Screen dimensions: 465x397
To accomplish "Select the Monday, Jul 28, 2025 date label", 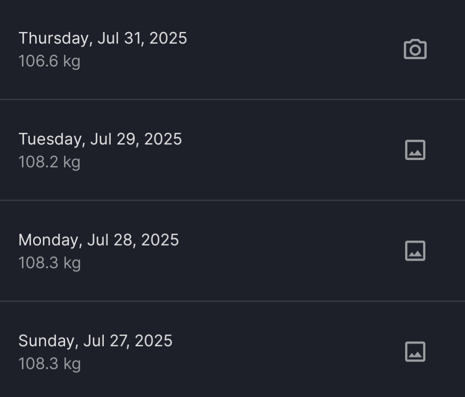I will [x=98, y=240].
